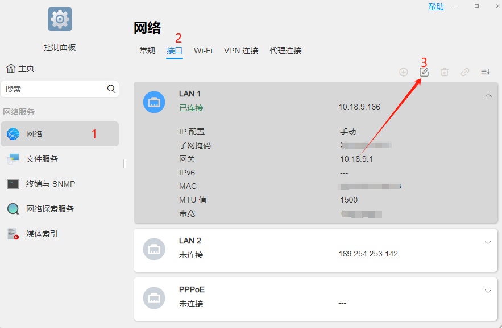
Task: Click the MTU value 1500
Action: (x=349, y=200)
